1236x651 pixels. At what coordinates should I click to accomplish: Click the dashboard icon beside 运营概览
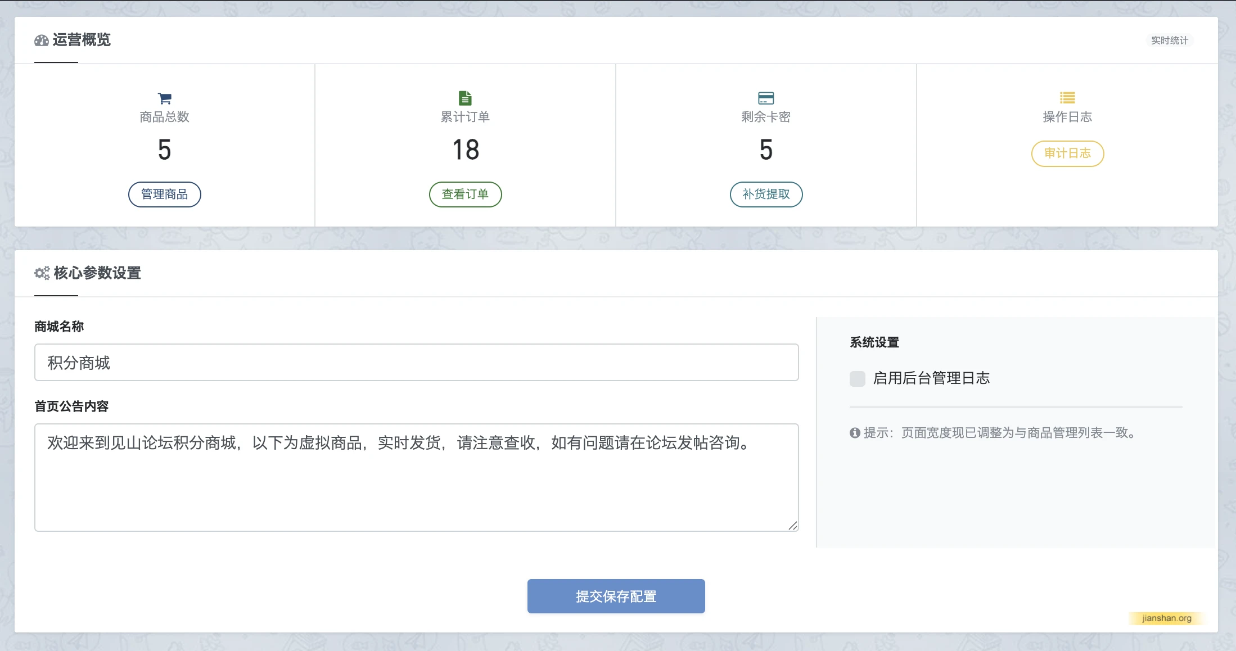pyautogui.click(x=42, y=40)
